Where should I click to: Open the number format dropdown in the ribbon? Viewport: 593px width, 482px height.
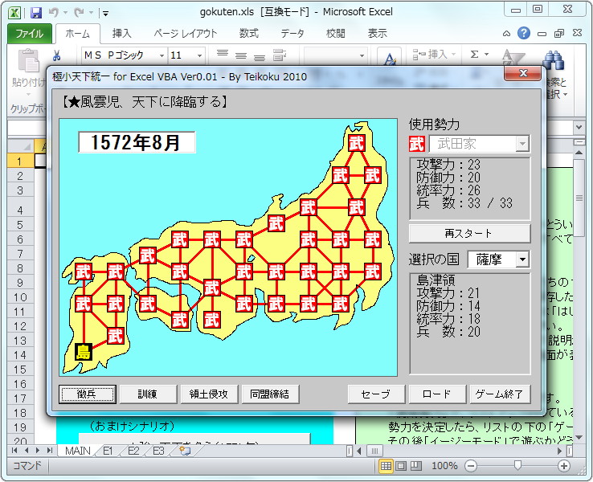pyautogui.click(x=362, y=55)
